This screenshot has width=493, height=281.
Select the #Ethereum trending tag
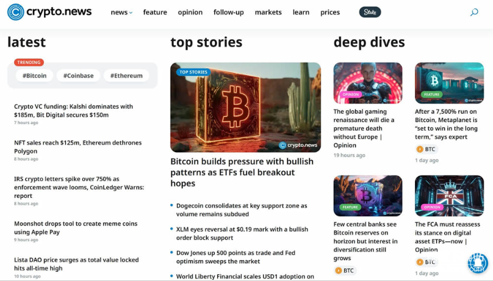tap(126, 76)
